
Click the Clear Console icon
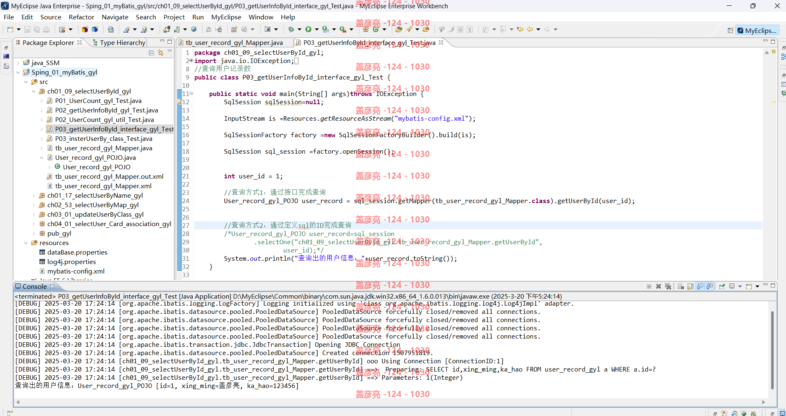click(x=681, y=286)
